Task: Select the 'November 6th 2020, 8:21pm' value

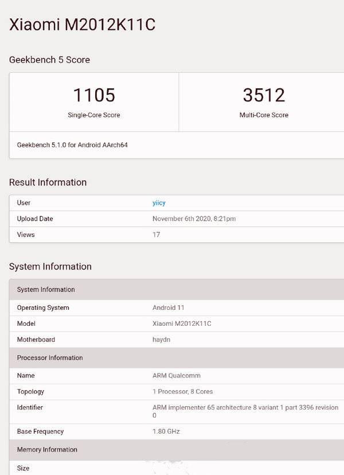Action: point(194,219)
